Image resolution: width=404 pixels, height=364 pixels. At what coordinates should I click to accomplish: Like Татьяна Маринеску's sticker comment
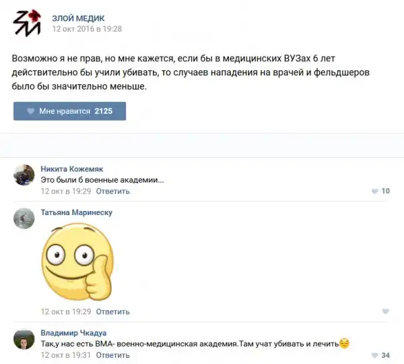(386, 311)
